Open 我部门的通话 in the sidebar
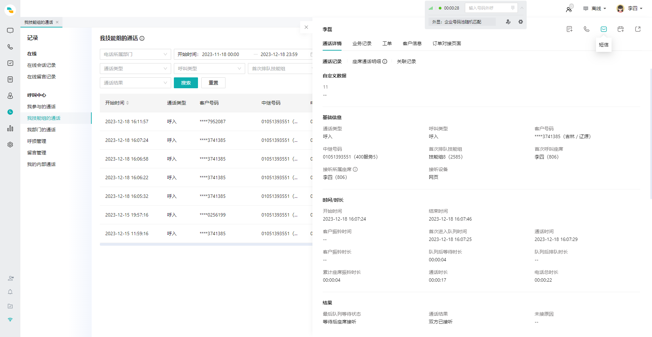652x337 pixels. tap(41, 130)
